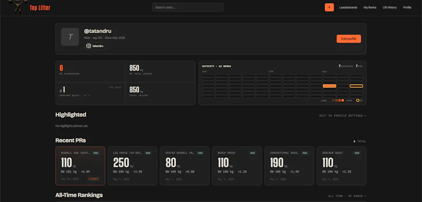Click the darkest legend swatch next to LESS

(x=330, y=100)
